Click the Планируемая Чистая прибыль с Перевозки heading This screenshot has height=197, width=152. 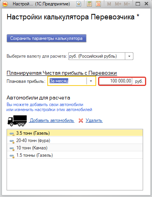62,73
